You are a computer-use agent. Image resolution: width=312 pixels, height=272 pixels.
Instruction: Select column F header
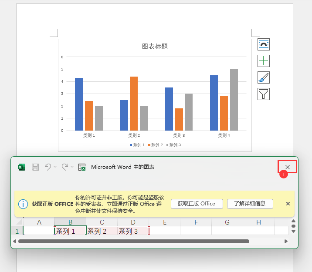(x=196, y=222)
